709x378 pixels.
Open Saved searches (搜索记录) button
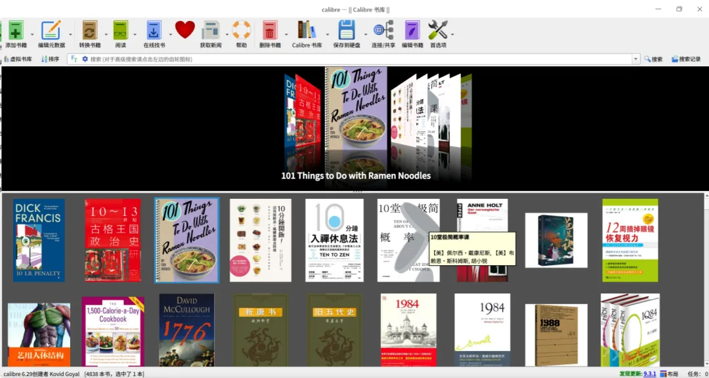click(686, 59)
